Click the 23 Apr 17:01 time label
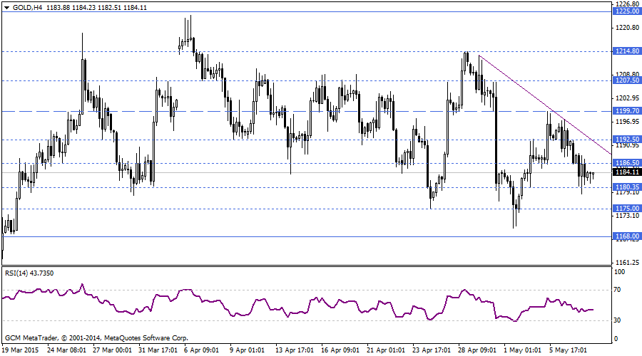642x356 pixels. 432,350
